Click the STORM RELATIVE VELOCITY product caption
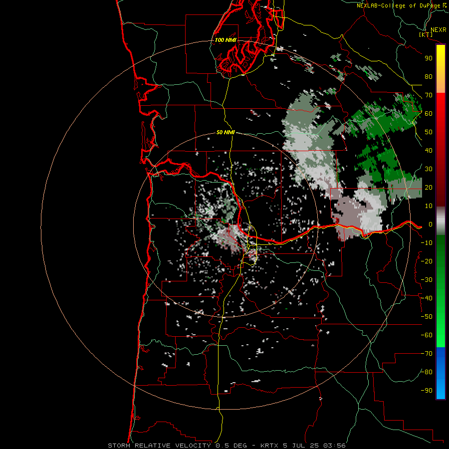The height and width of the screenshot is (449, 449). click(226, 446)
